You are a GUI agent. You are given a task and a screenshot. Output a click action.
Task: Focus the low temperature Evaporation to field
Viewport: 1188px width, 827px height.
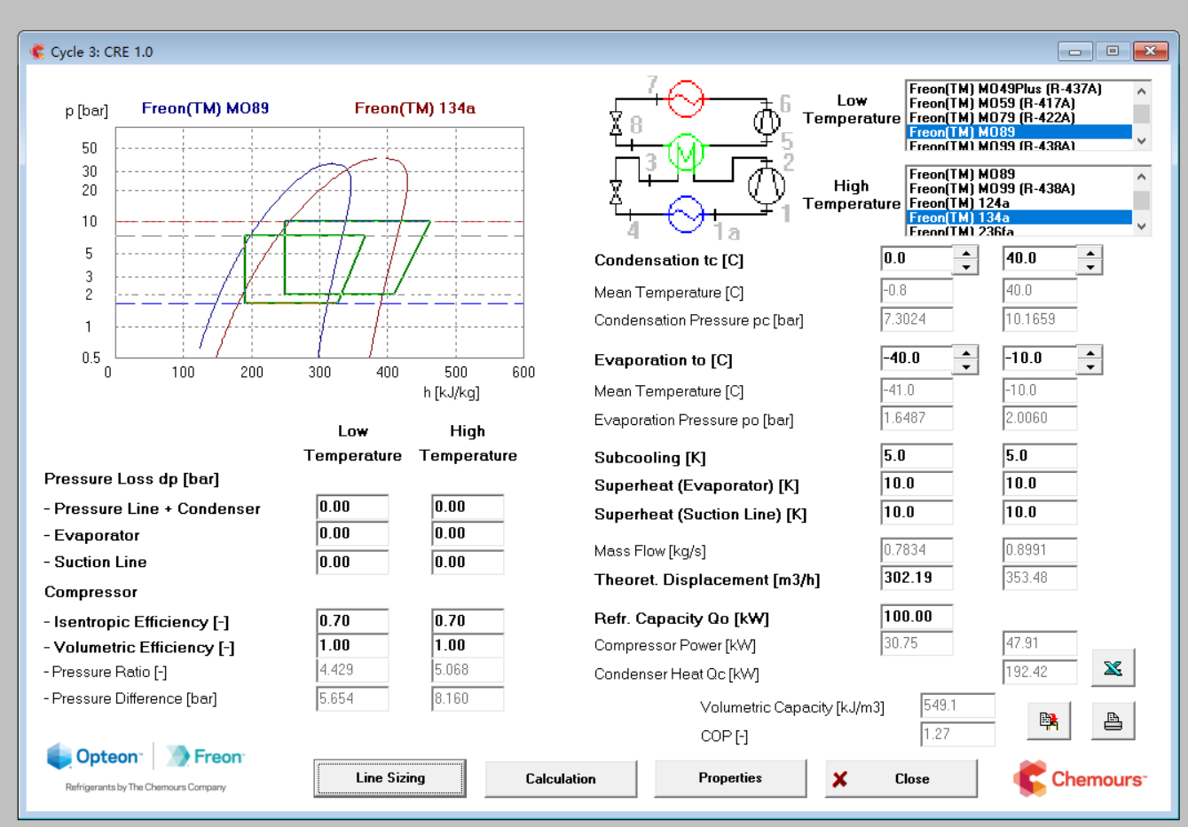click(x=917, y=358)
